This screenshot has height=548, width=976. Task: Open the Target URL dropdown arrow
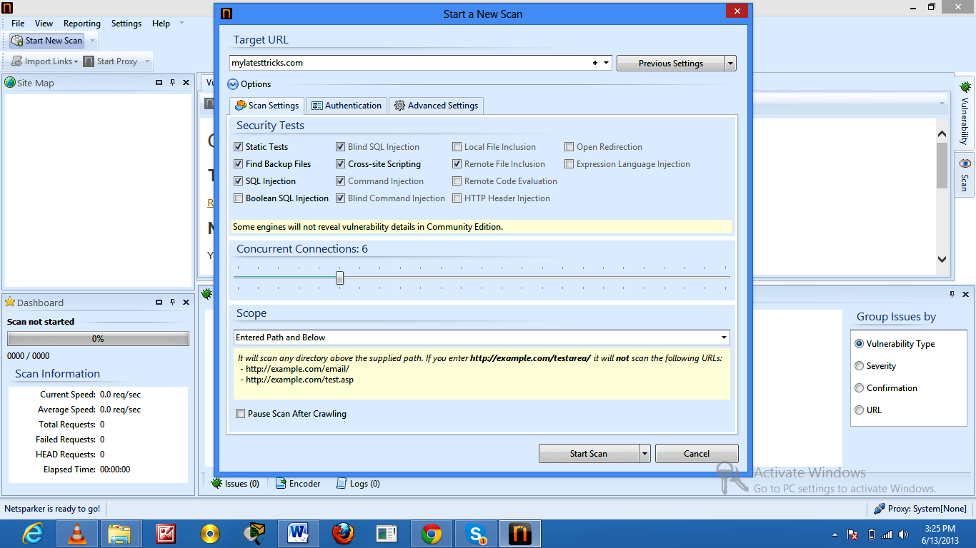[x=607, y=63]
